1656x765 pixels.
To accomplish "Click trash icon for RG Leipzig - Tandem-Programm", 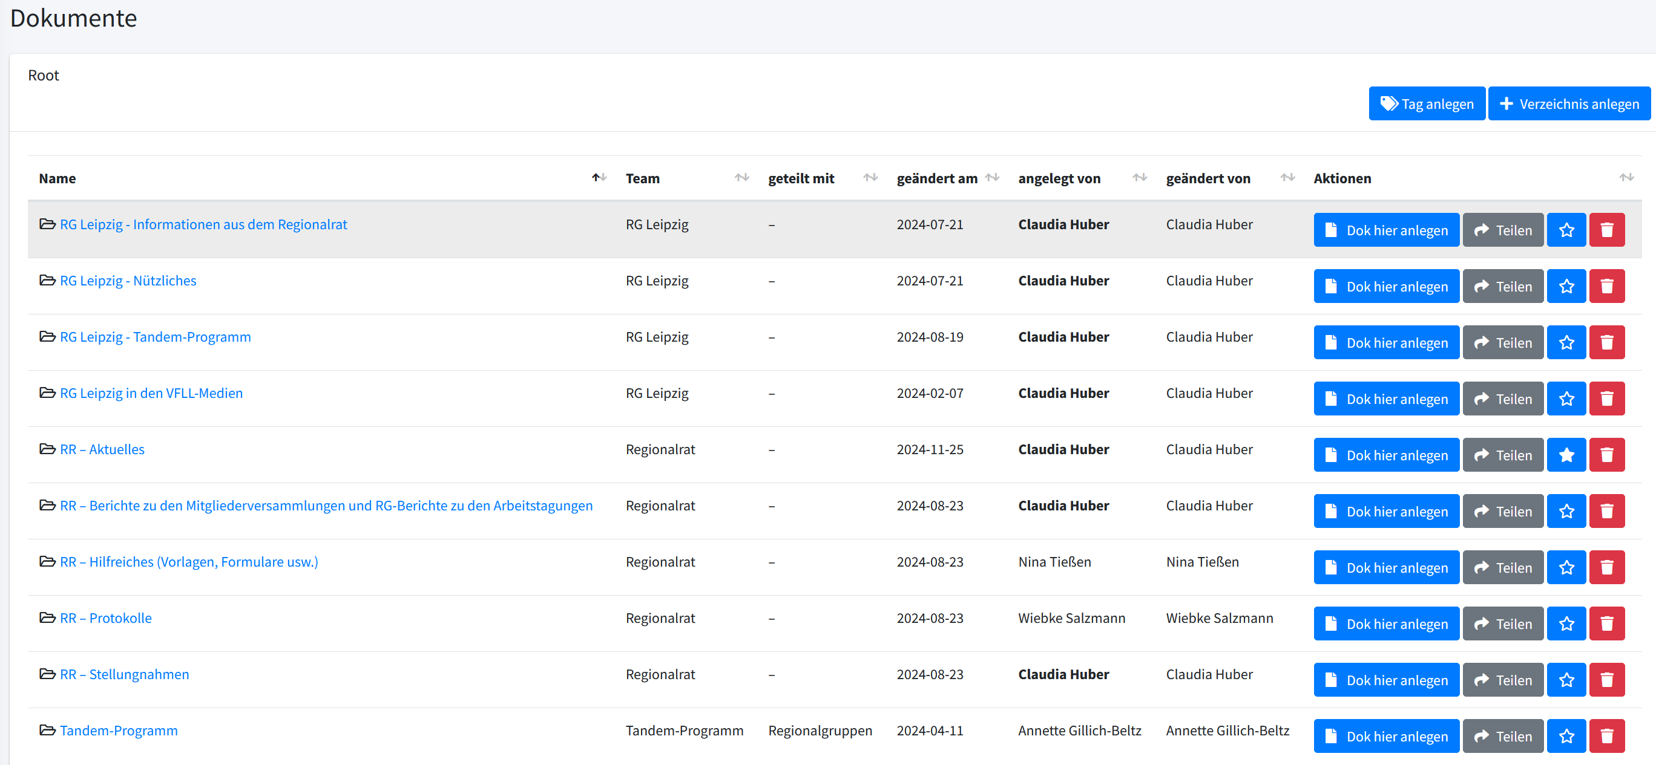I will click(x=1606, y=342).
